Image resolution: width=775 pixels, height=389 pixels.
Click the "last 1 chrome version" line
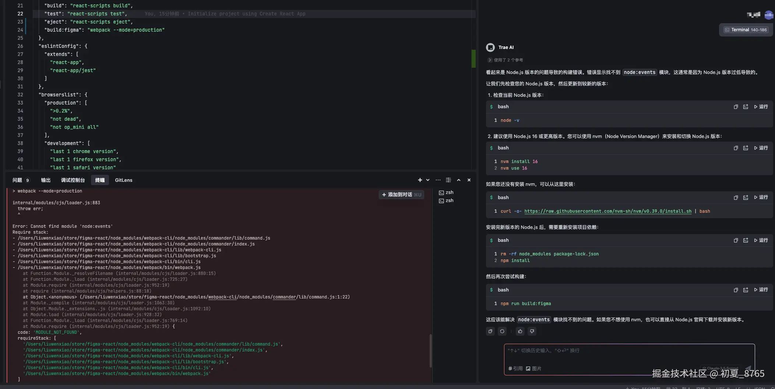pyautogui.click(x=84, y=152)
